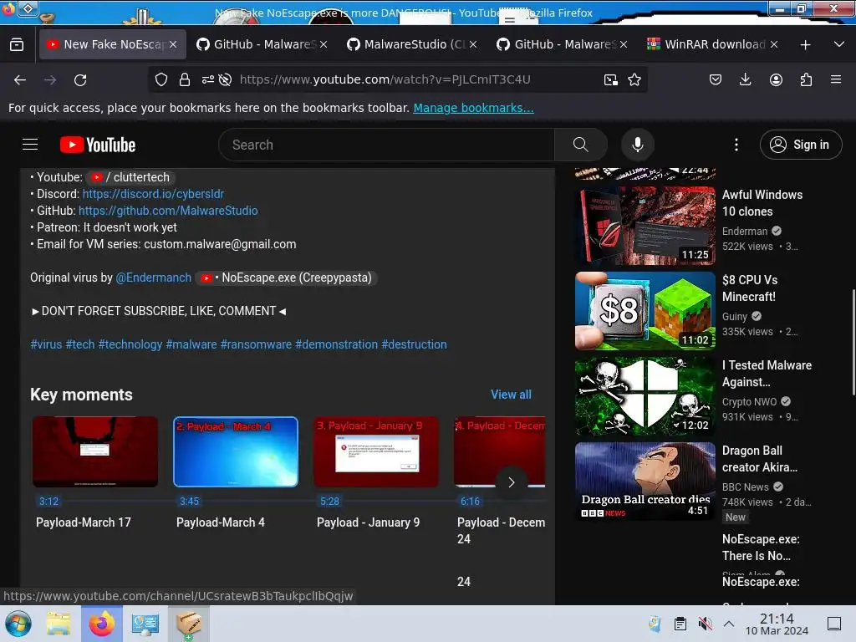Click the #ransomware hashtag

point(256,344)
